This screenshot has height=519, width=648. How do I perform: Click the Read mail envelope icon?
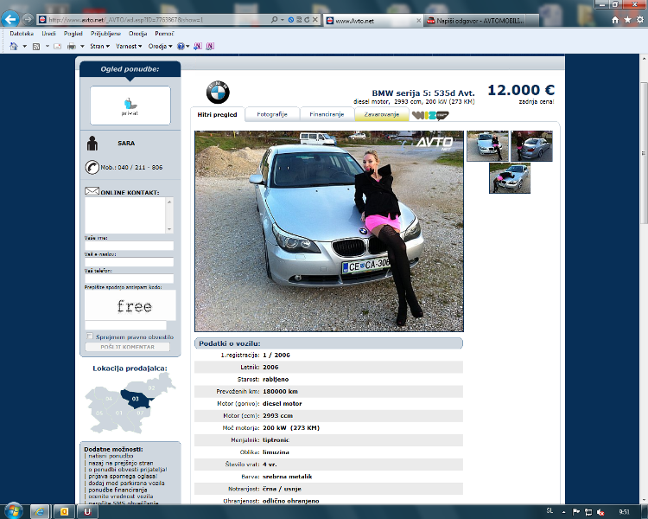[57, 47]
